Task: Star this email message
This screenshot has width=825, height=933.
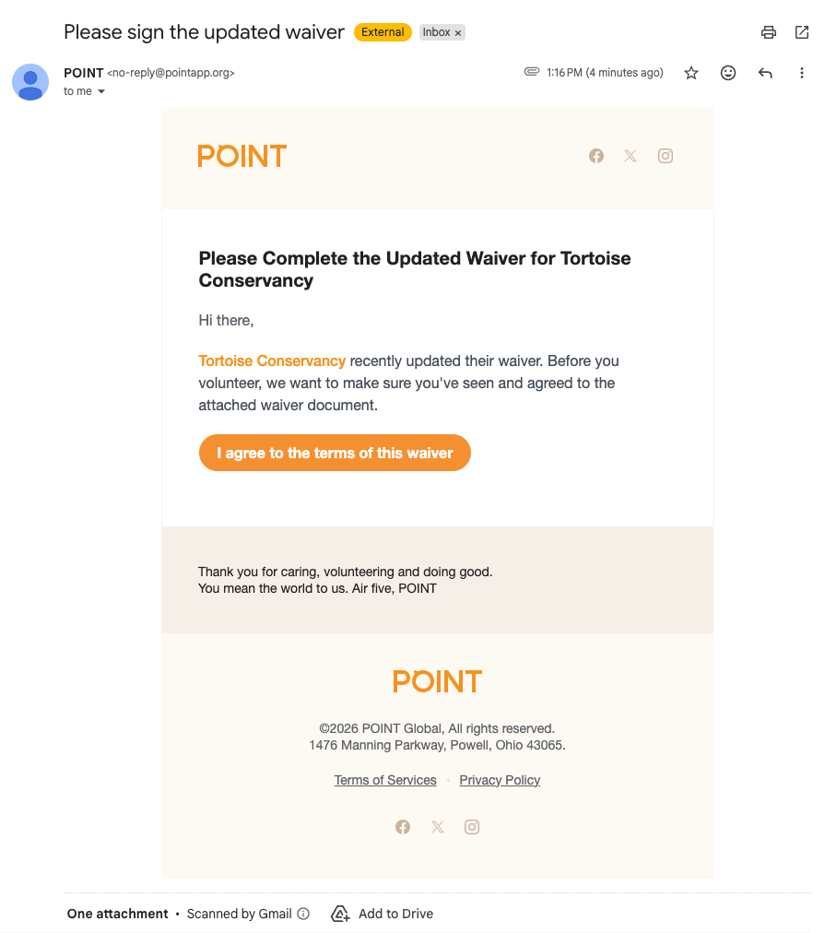Action: pyautogui.click(x=691, y=73)
